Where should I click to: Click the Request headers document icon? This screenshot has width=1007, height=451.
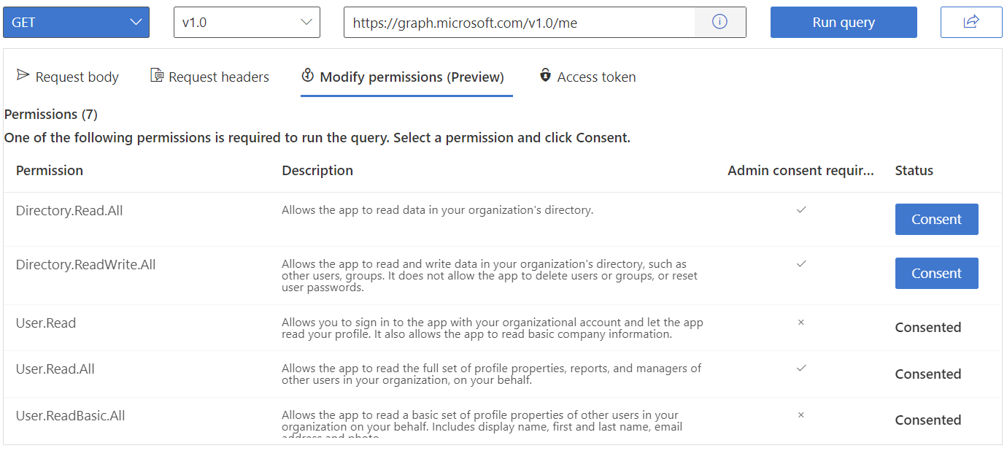click(155, 75)
